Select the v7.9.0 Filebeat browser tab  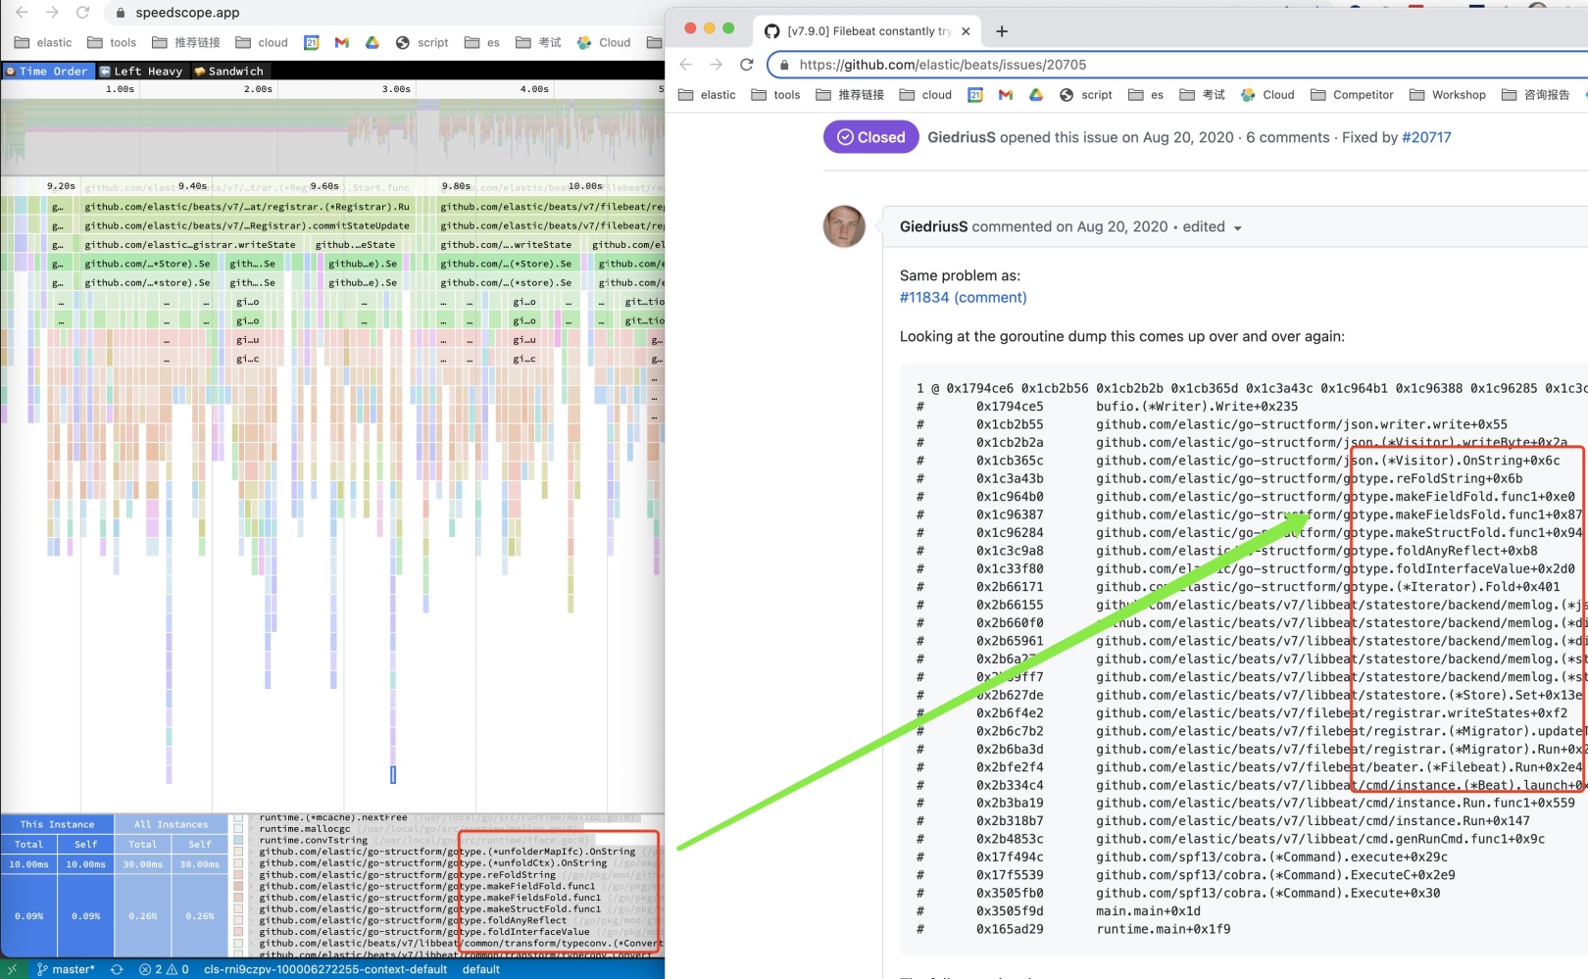[868, 31]
